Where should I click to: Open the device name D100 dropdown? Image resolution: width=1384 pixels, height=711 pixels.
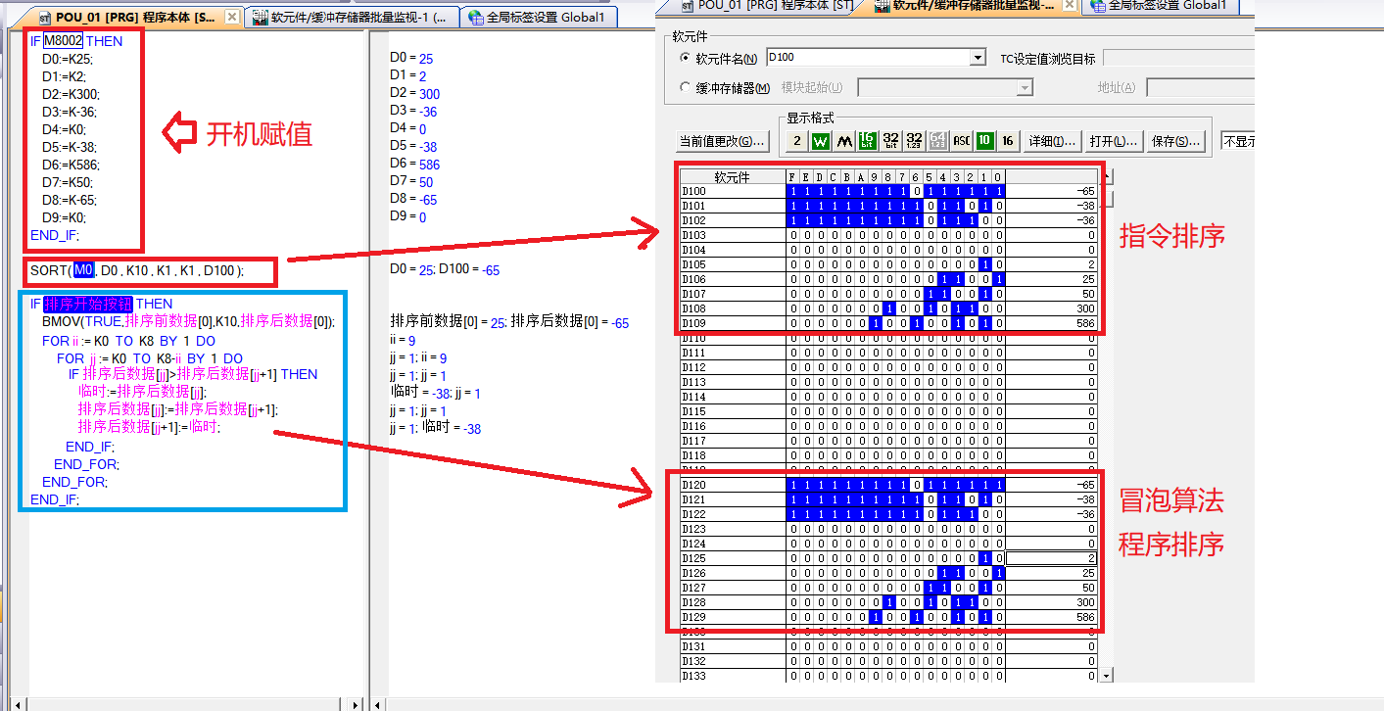point(977,59)
